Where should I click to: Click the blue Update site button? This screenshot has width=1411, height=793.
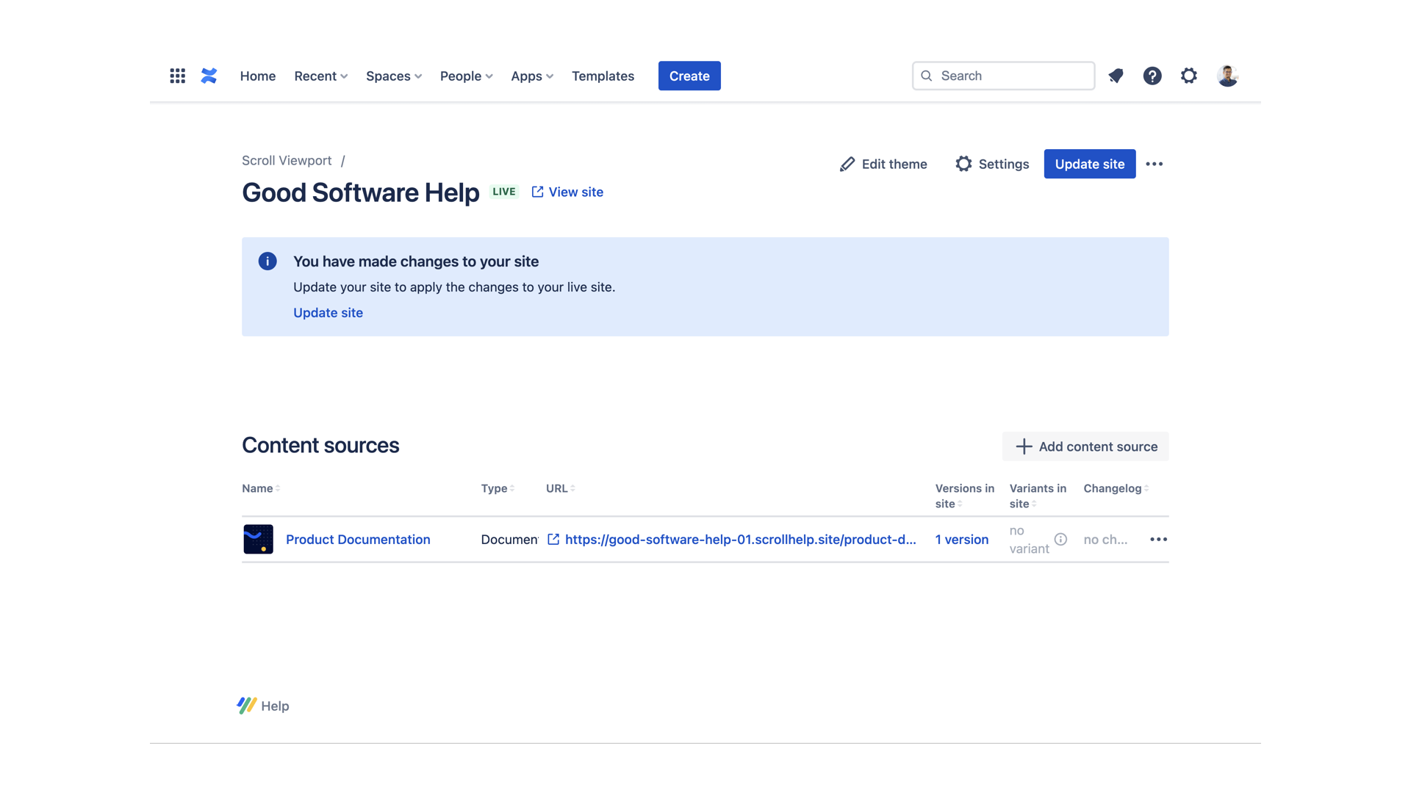(x=1089, y=164)
